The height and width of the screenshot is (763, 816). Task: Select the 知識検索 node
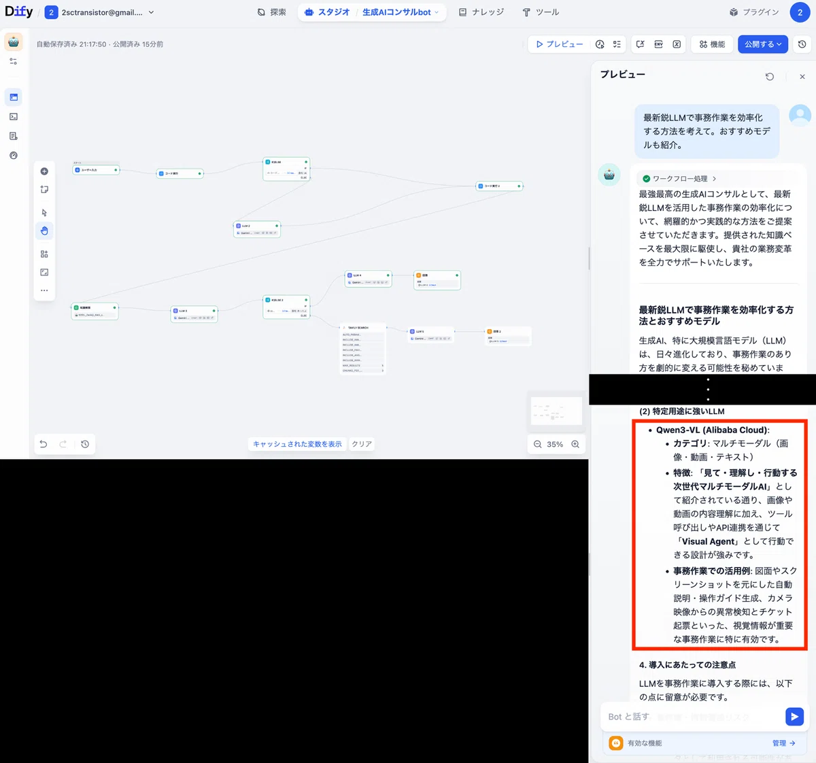(95, 311)
